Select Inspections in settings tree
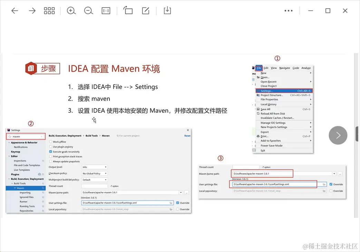360x252 pixels. point(20,161)
